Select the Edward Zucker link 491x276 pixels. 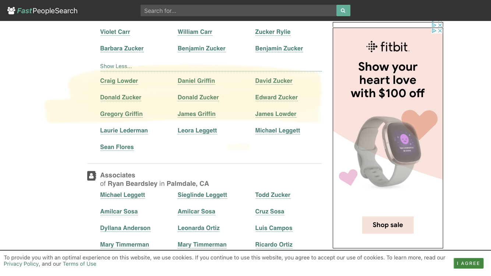click(276, 98)
